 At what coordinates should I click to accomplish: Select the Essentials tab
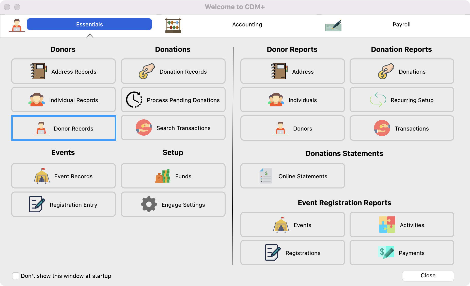coord(89,24)
